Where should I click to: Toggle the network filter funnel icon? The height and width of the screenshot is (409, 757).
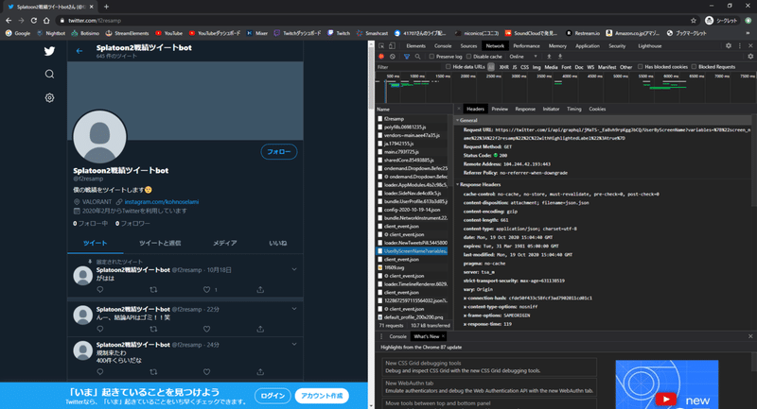click(x=407, y=57)
